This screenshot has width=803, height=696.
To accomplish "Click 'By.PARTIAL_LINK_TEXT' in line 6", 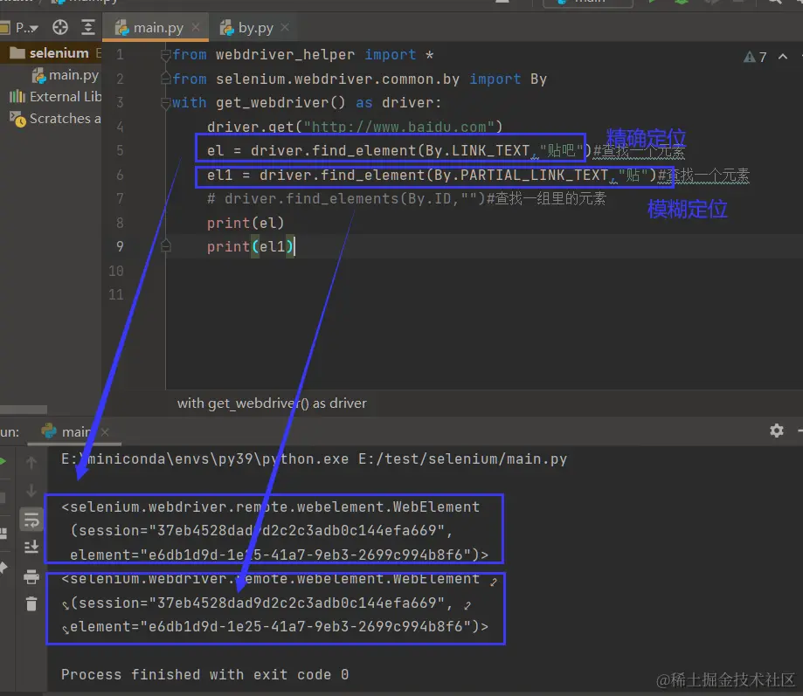I will pos(522,175).
